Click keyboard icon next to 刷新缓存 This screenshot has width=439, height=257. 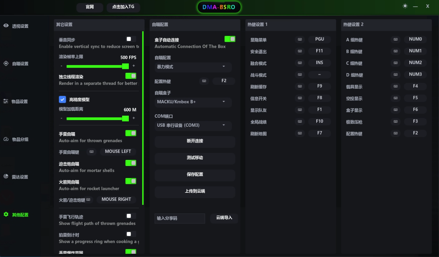pyautogui.click(x=300, y=86)
